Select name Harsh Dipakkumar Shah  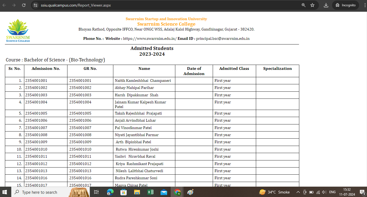137,95
